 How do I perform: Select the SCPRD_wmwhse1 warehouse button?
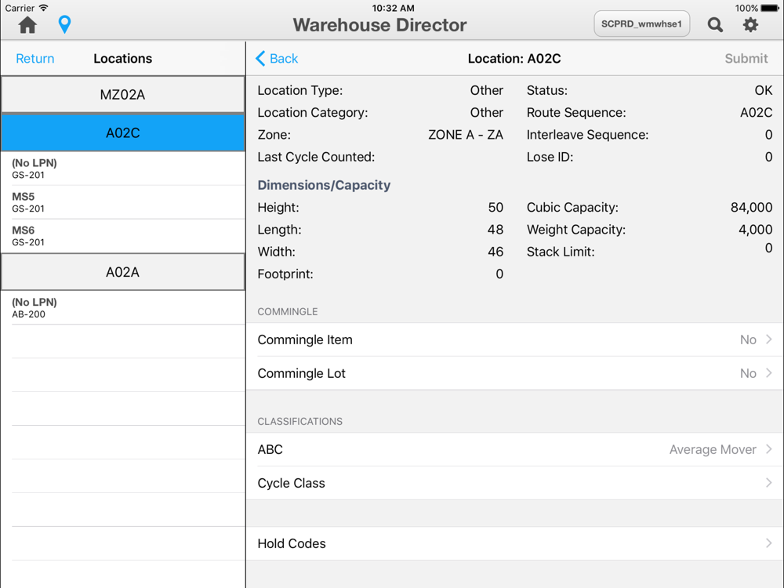coord(641,24)
